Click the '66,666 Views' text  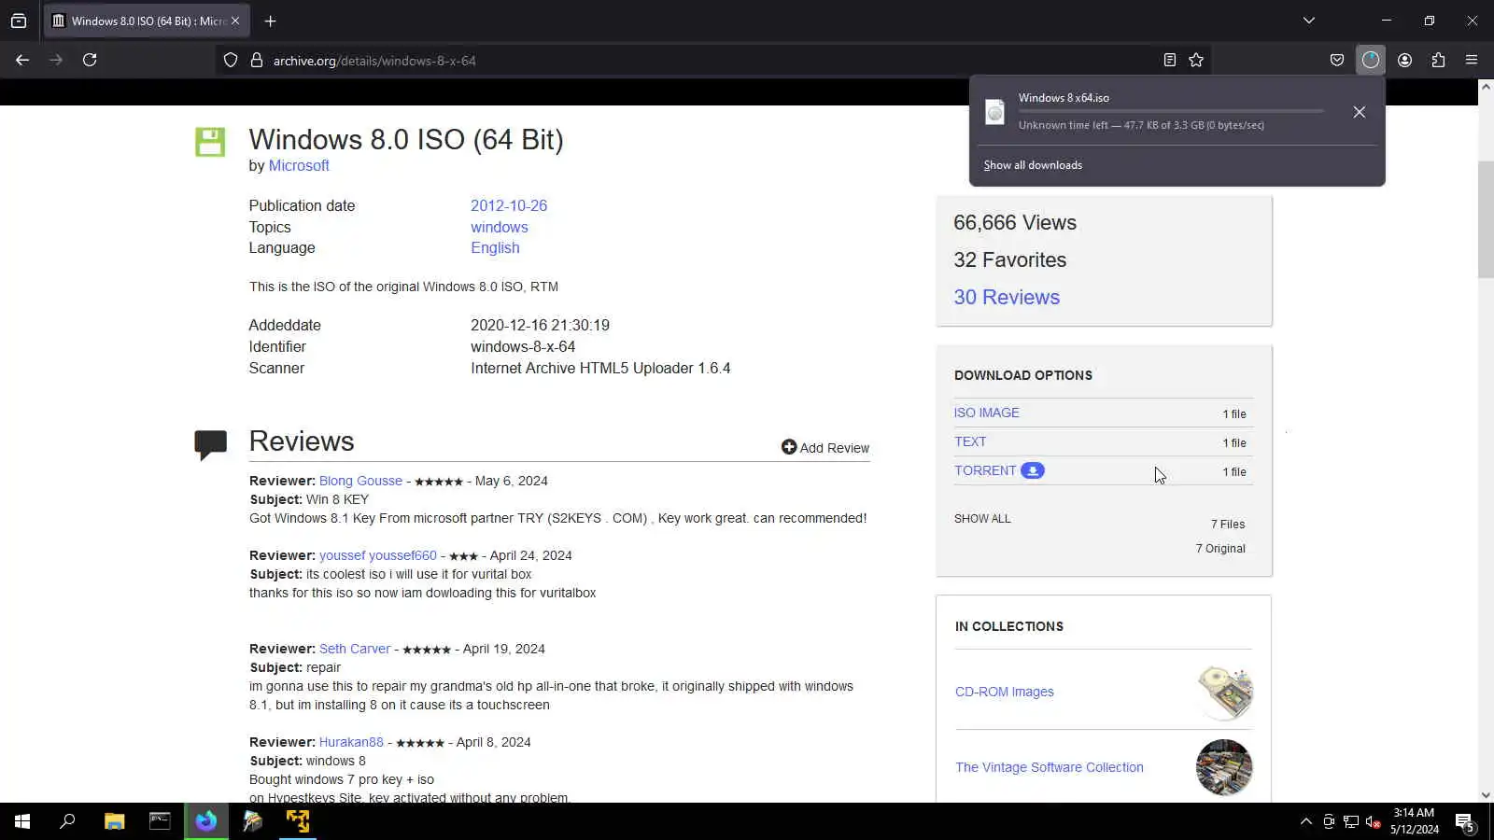point(1015,222)
